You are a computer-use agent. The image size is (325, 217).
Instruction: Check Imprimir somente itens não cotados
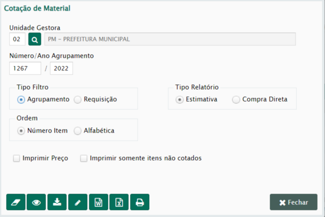tap(84, 158)
